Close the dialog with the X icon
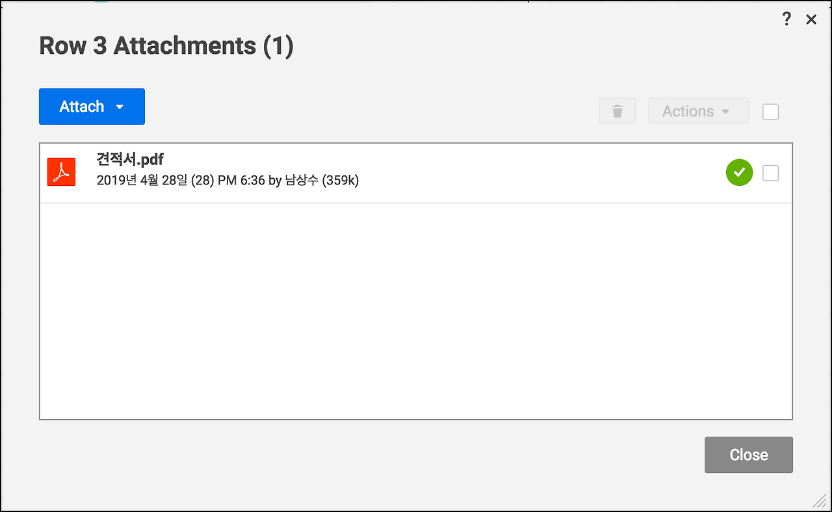 (811, 19)
